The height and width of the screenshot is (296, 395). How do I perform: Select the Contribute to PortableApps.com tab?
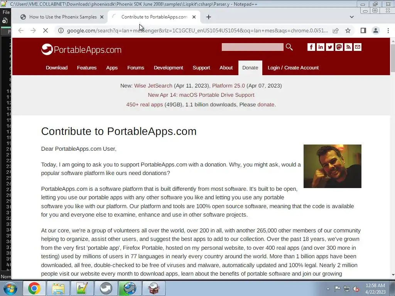pyautogui.click(x=154, y=17)
